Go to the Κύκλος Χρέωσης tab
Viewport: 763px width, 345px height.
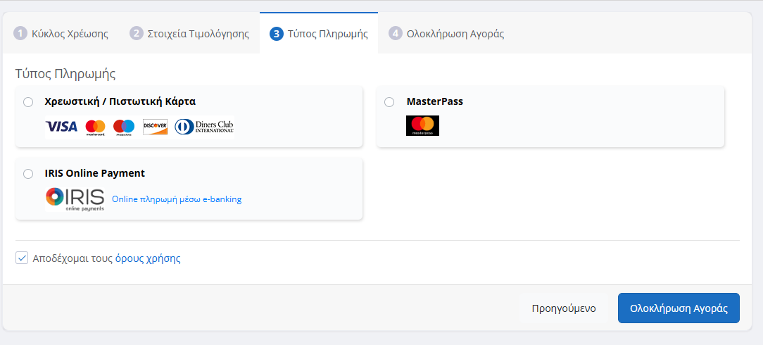(69, 33)
